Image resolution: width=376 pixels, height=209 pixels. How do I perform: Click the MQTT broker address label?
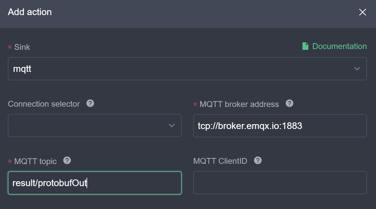[x=239, y=104]
